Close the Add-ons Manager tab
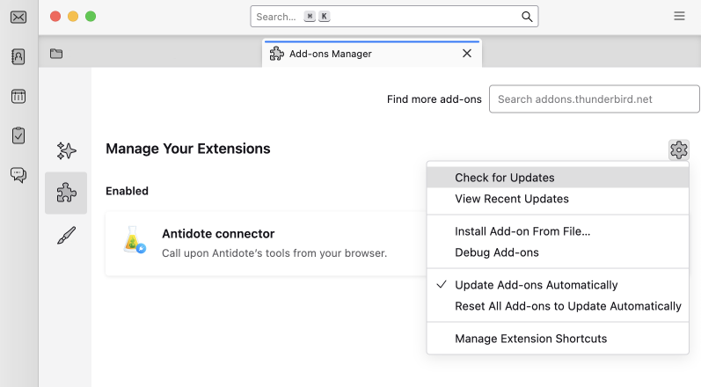 tap(467, 54)
